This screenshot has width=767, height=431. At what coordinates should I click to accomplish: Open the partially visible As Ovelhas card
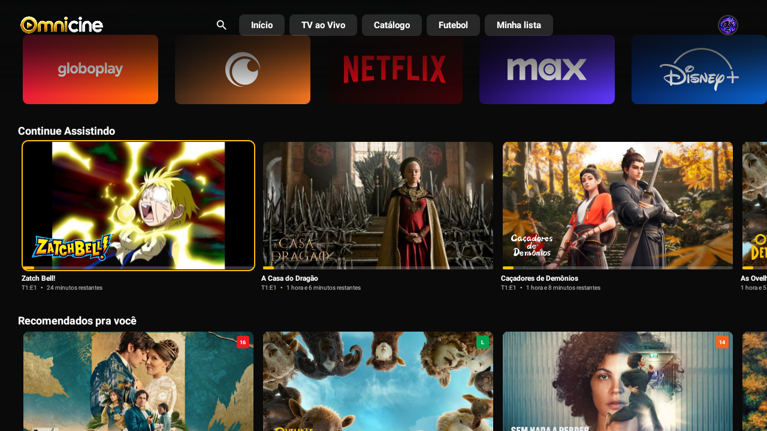[754, 205]
